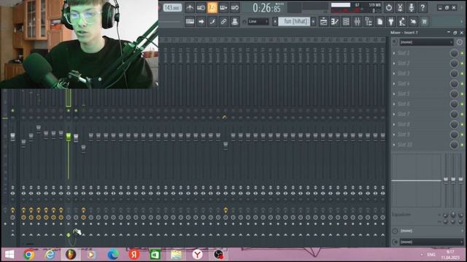This screenshot has height=262, width=467.
Task: Toggle the green enable LED for Slot 9
Action: coord(462,135)
